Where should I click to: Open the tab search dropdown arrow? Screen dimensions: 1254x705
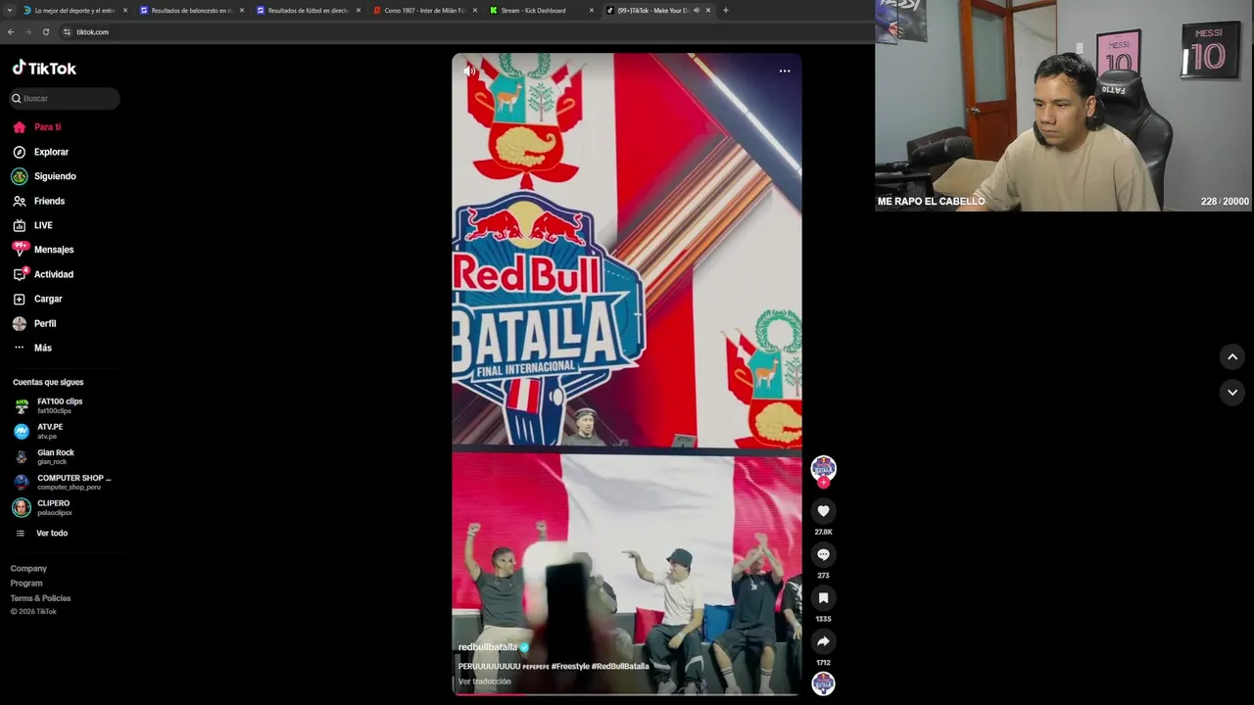[10, 10]
